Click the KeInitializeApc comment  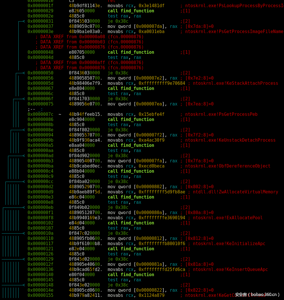[x=229, y=244]
